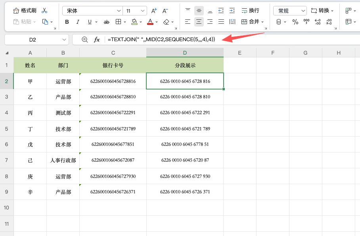Click the Convert (转换) button

[320, 11]
